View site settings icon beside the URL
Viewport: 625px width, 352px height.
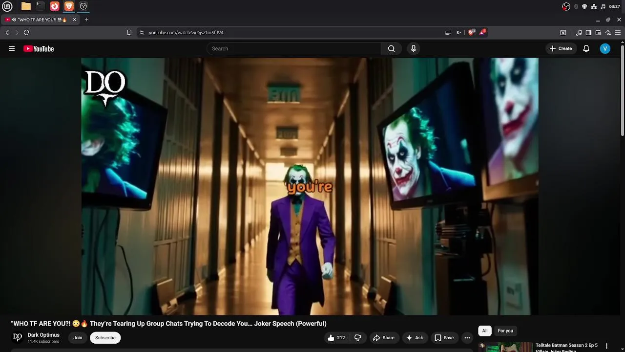[142, 32]
